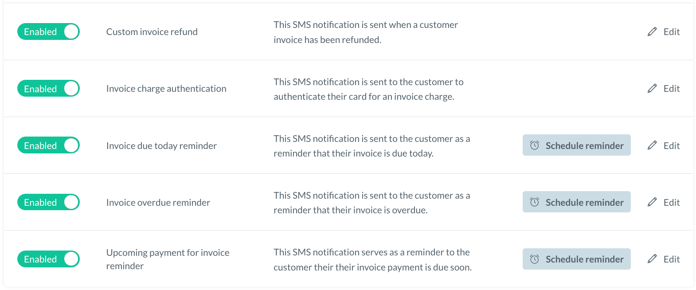The width and height of the screenshot is (696, 290).
Task: Click pencil icon for Invoice charge authentication
Action: pos(652,89)
